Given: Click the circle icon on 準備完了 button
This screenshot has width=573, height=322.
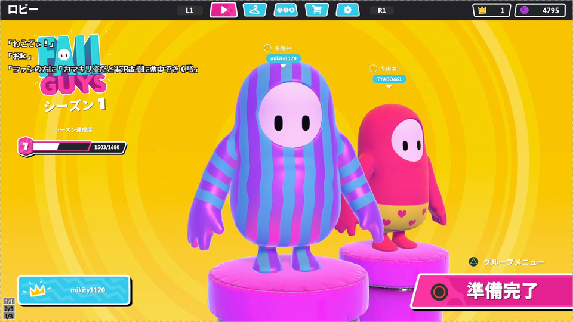Looking at the screenshot, I should point(439,292).
